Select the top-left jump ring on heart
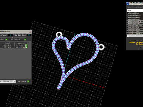The image size is (143, 107). [59, 34]
